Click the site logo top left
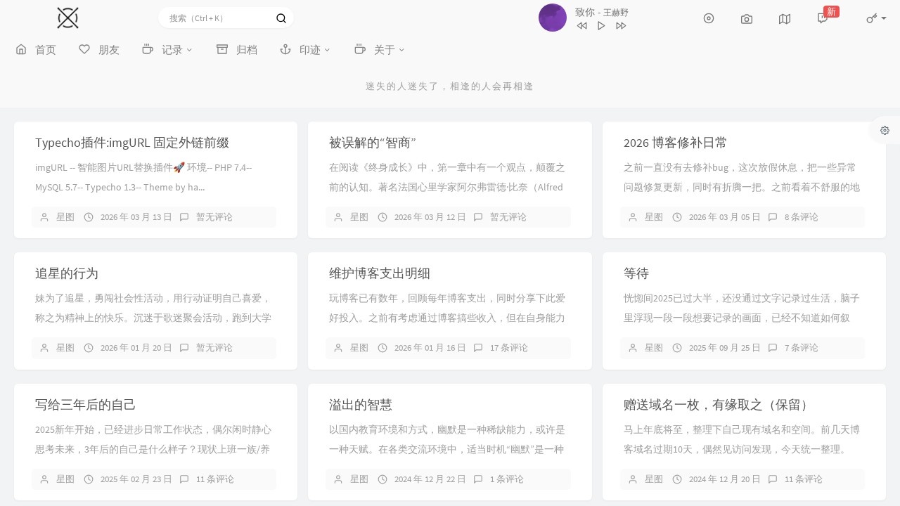 [67, 18]
